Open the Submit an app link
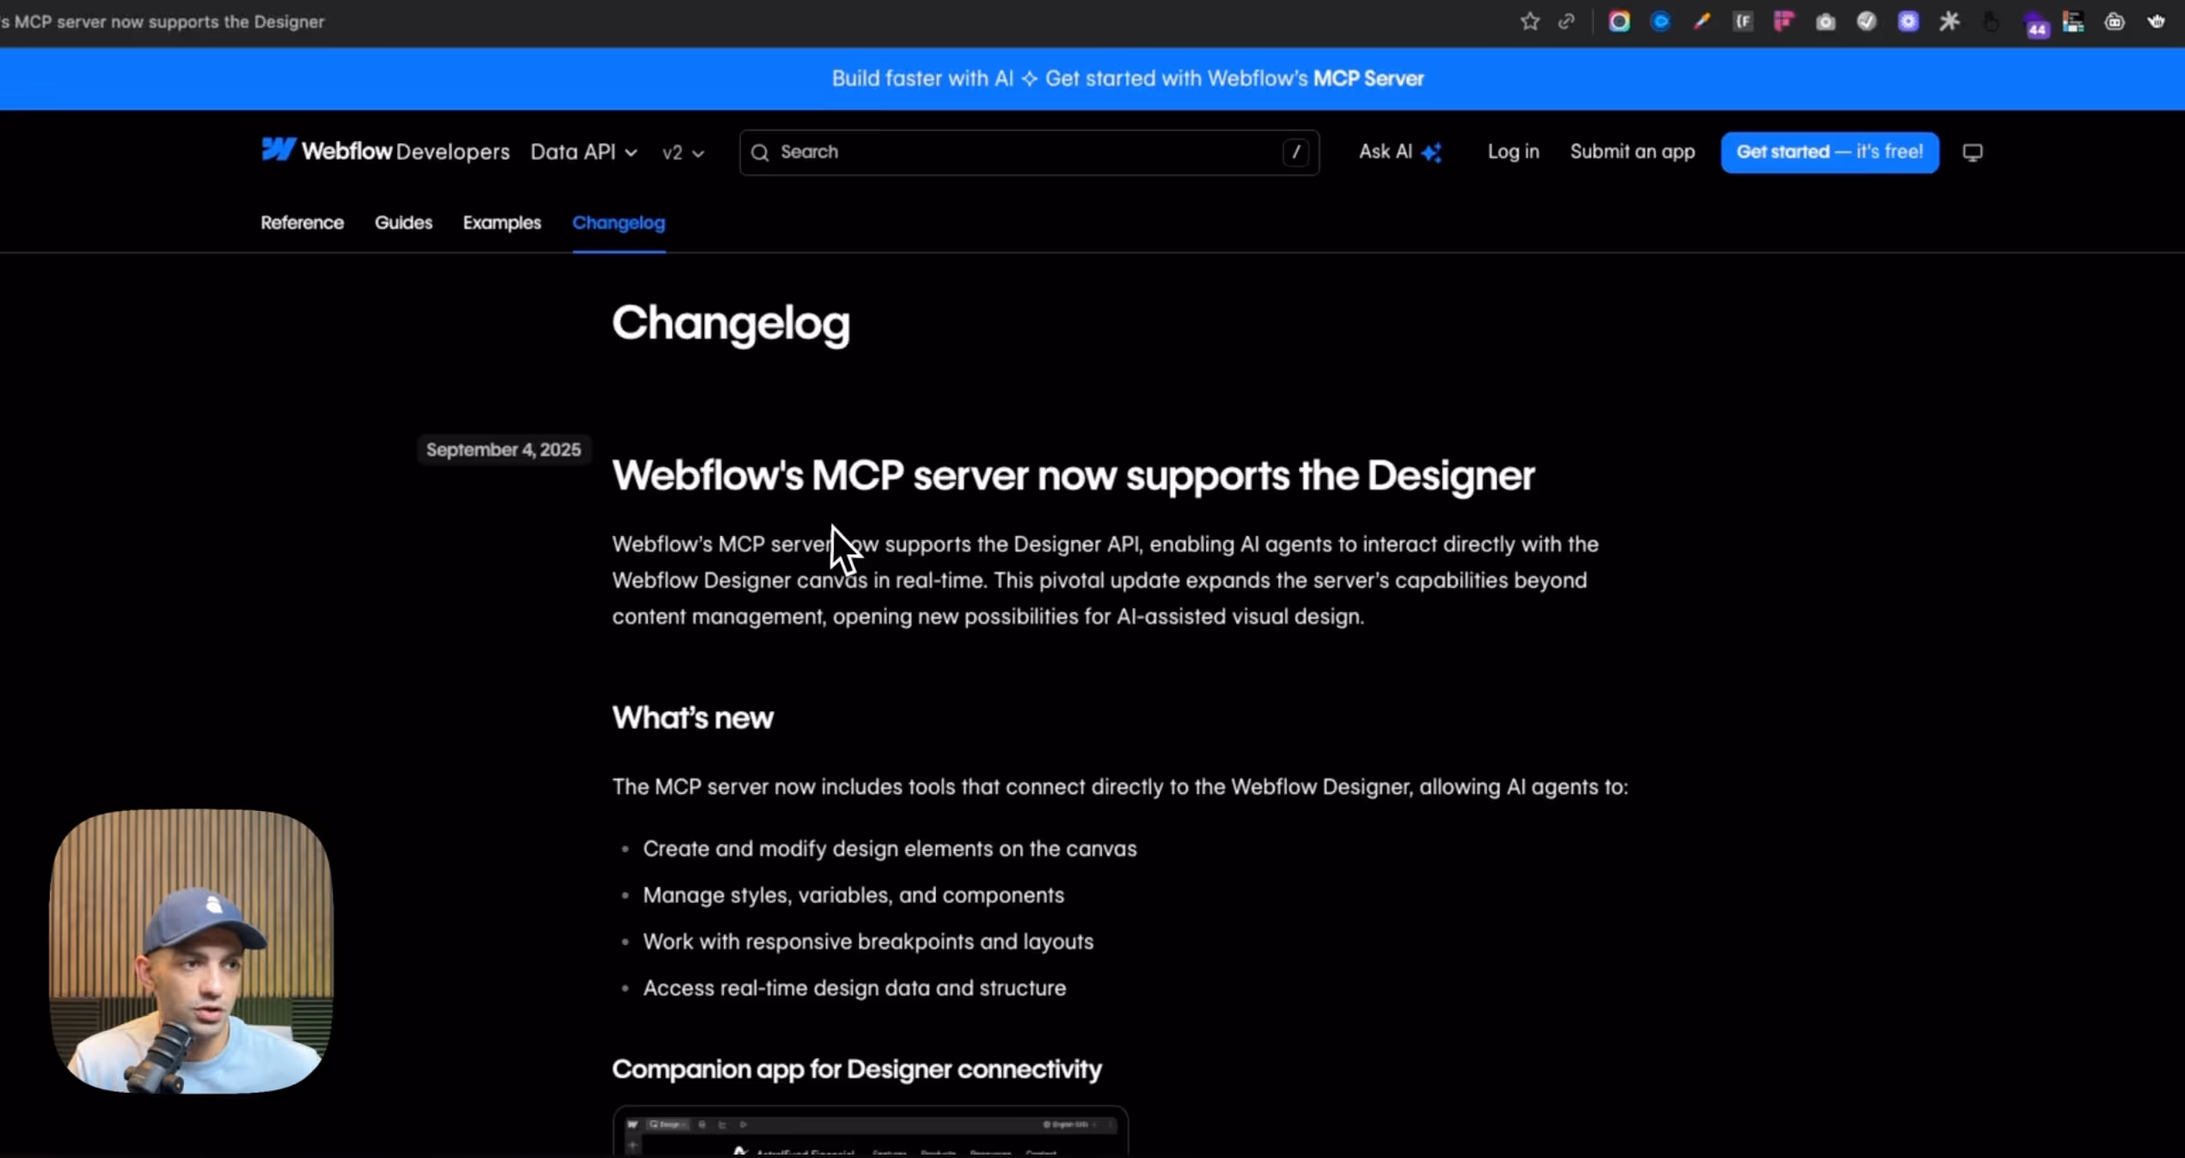 (x=1631, y=152)
